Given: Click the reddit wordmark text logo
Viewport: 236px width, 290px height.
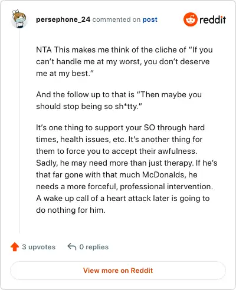Looking at the screenshot, I should click(x=212, y=19).
